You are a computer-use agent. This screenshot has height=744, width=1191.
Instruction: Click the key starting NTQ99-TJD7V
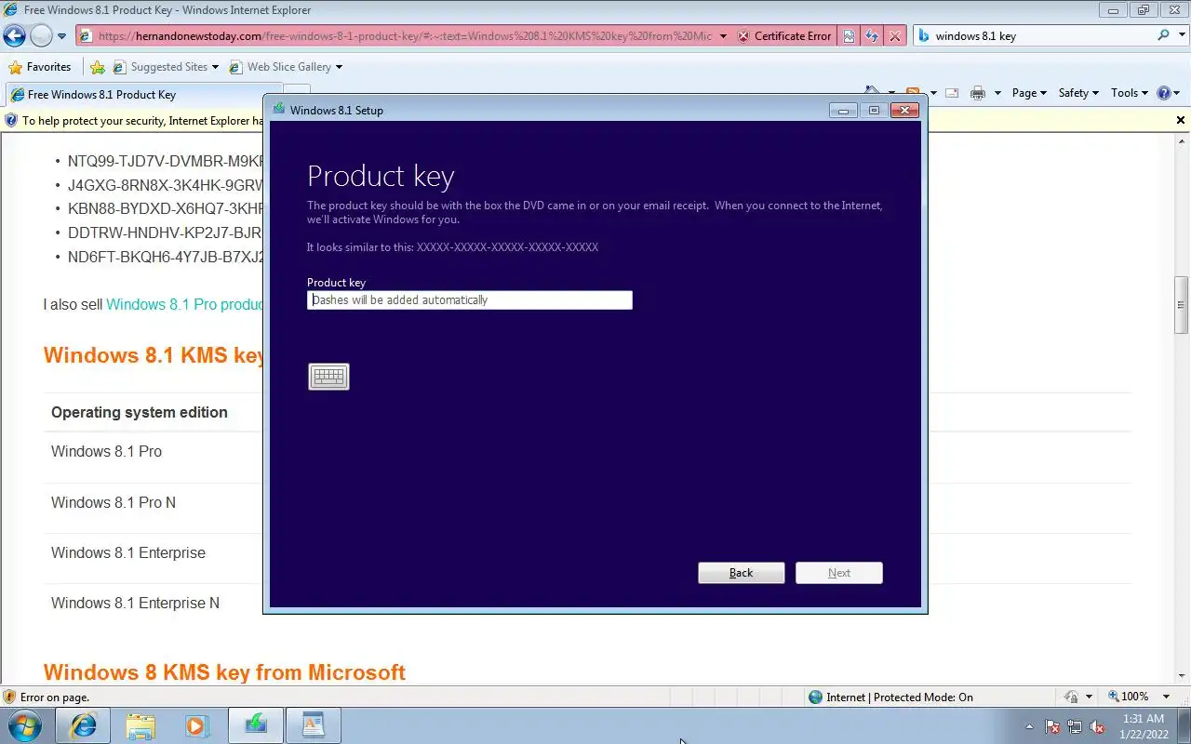click(166, 161)
